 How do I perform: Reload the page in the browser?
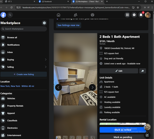pyautogui.click(x=11, y=7)
